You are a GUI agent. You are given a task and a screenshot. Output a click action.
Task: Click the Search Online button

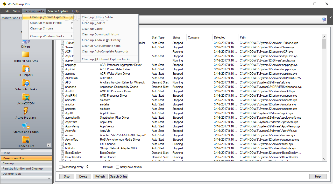pyautogui.click(x=119, y=177)
